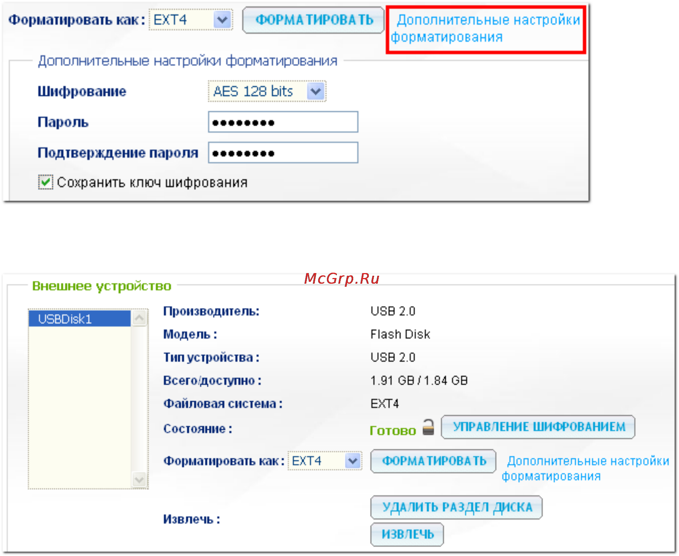The image size is (679, 556).
Task: Click device list scroll down arrow
Action: tap(139, 480)
